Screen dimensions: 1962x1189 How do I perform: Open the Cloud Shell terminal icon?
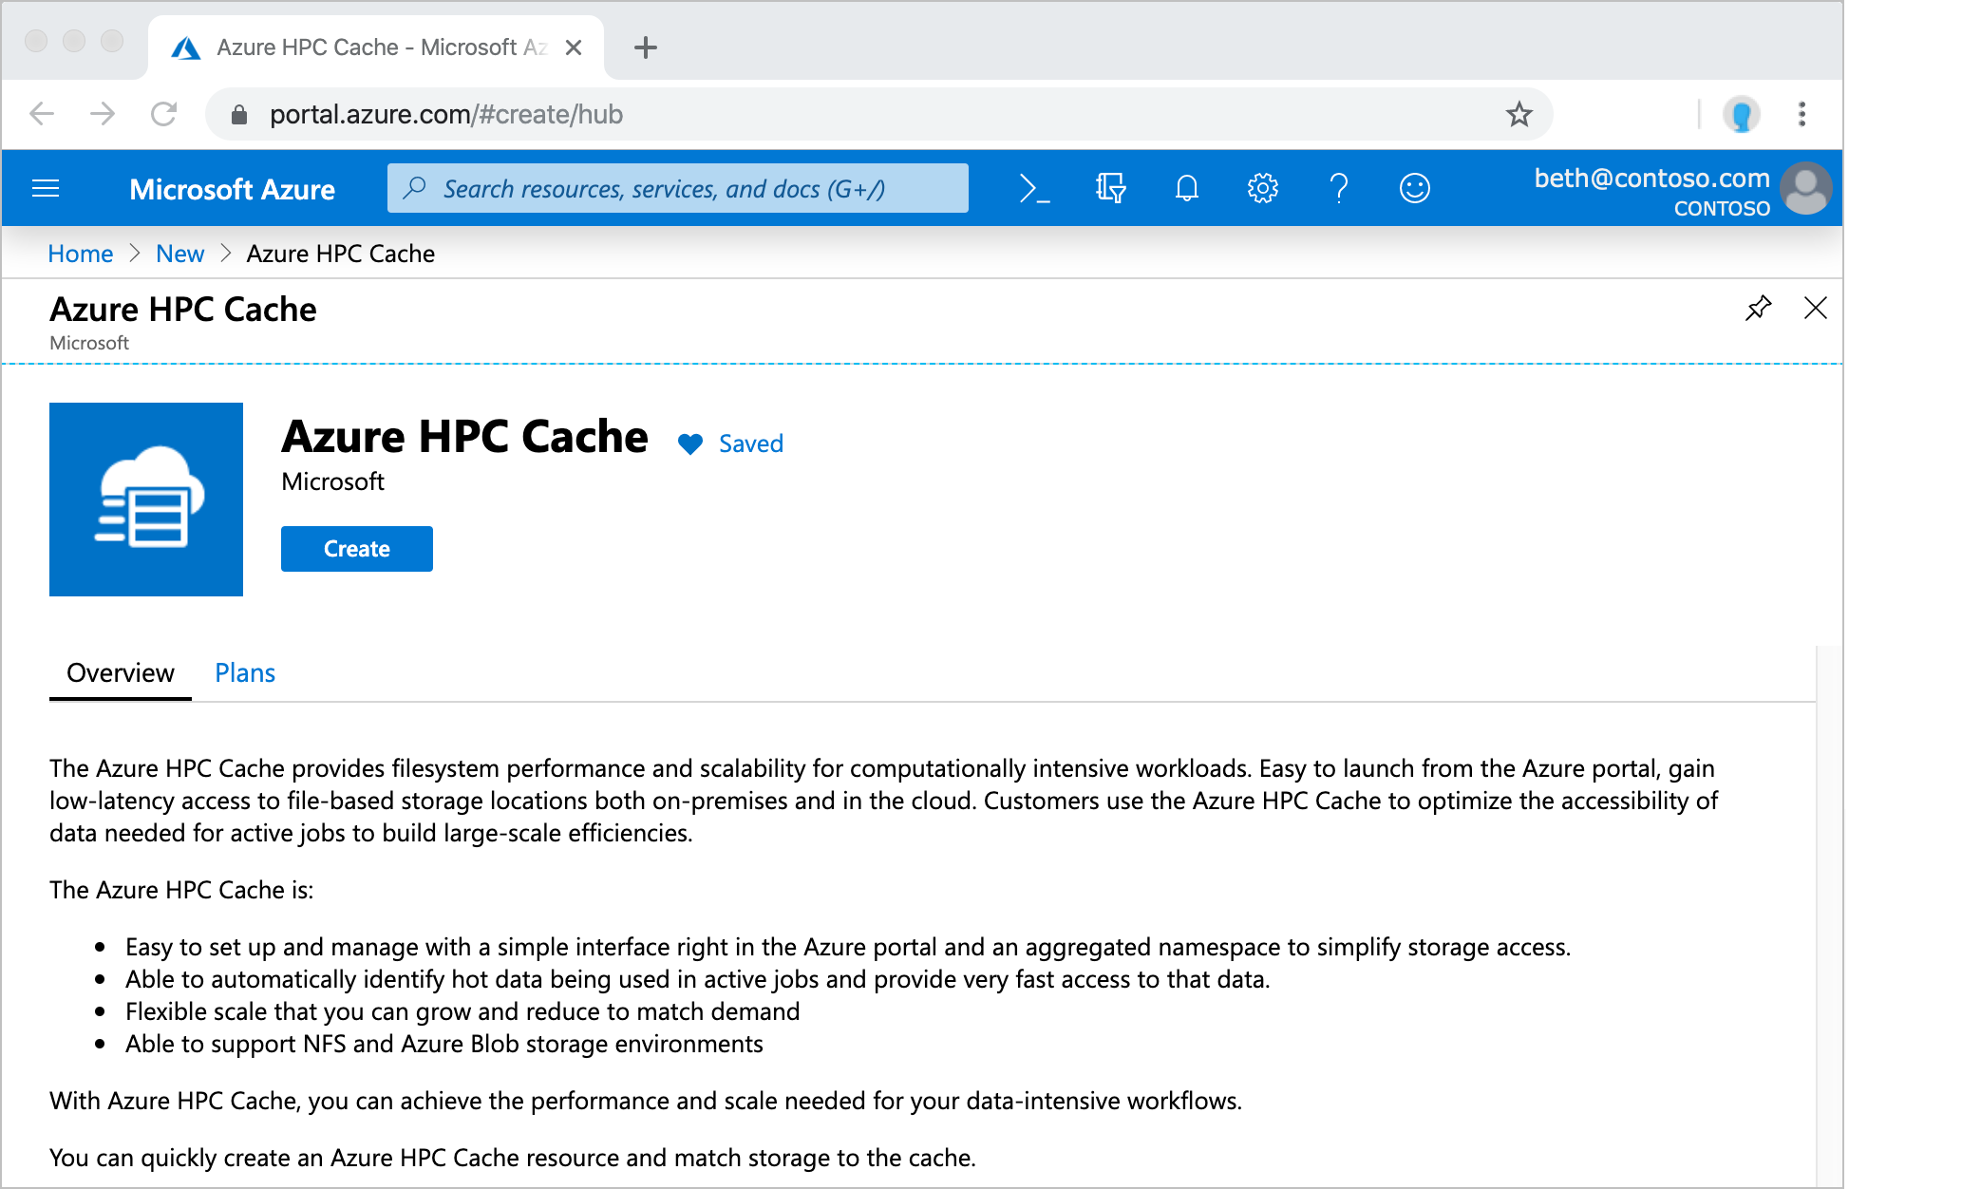[1033, 188]
